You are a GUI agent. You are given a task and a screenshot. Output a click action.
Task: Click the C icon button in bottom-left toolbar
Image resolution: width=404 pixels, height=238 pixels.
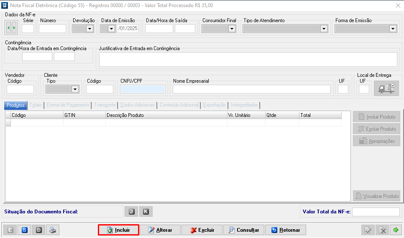click(10, 230)
